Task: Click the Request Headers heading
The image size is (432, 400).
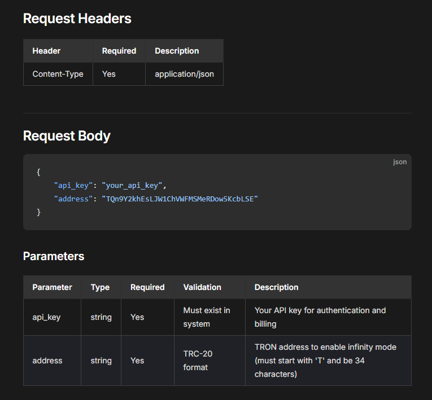Action: pyautogui.click(x=77, y=19)
